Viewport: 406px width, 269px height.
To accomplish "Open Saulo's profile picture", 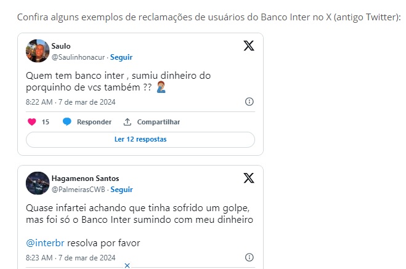I will click(38, 51).
